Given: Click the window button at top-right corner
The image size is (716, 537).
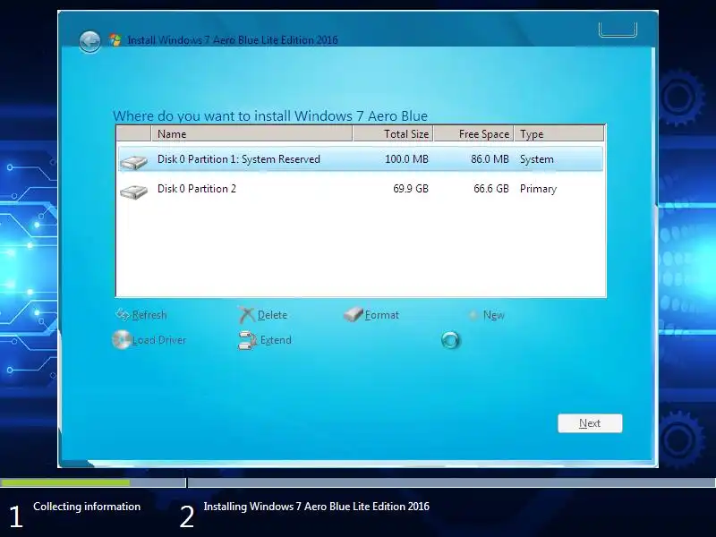Looking at the screenshot, I should tap(618, 30).
